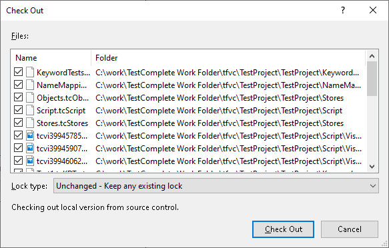Click the tcvi39945785 image file icon

click(30, 135)
